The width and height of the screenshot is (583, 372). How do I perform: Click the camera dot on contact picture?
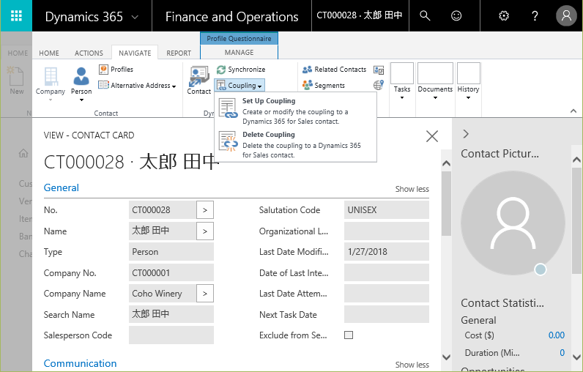click(541, 269)
